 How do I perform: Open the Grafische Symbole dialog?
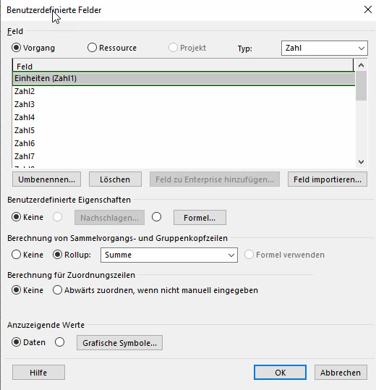pos(119,343)
